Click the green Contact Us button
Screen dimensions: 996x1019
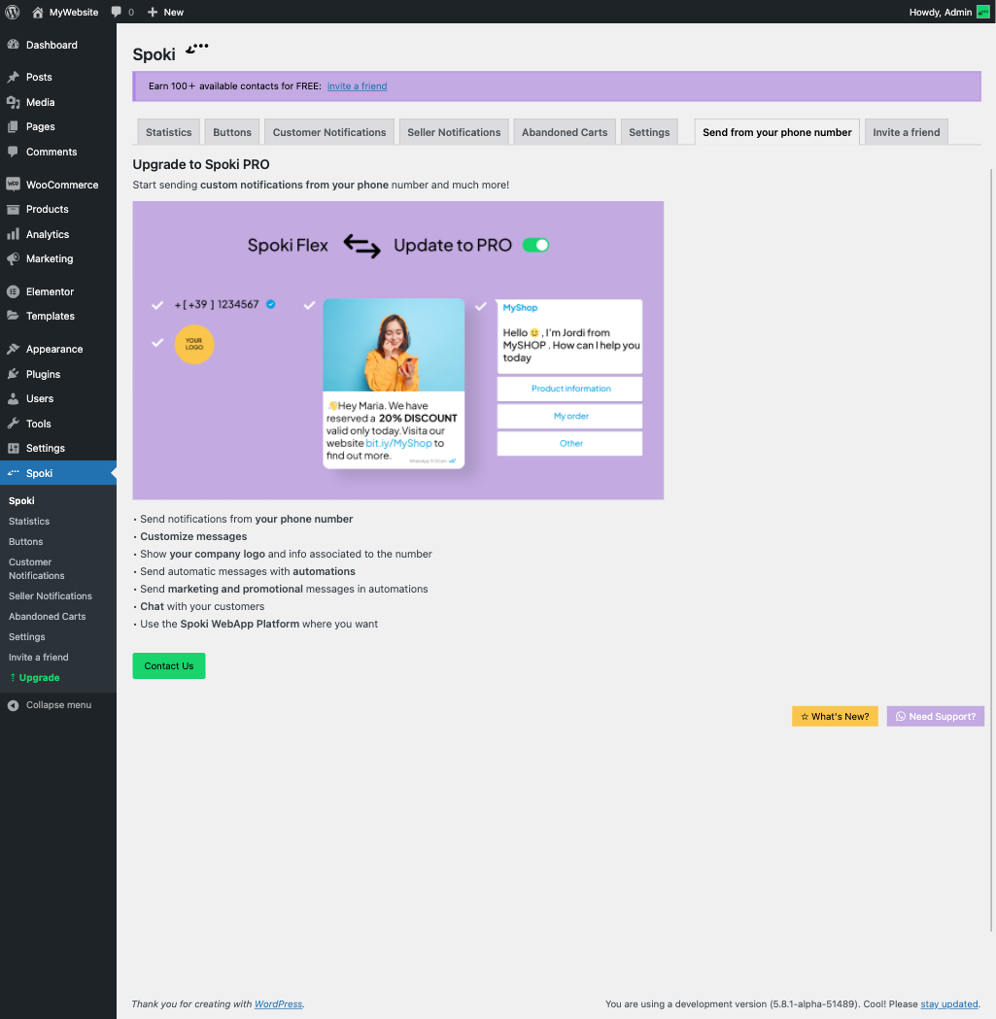pos(169,666)
